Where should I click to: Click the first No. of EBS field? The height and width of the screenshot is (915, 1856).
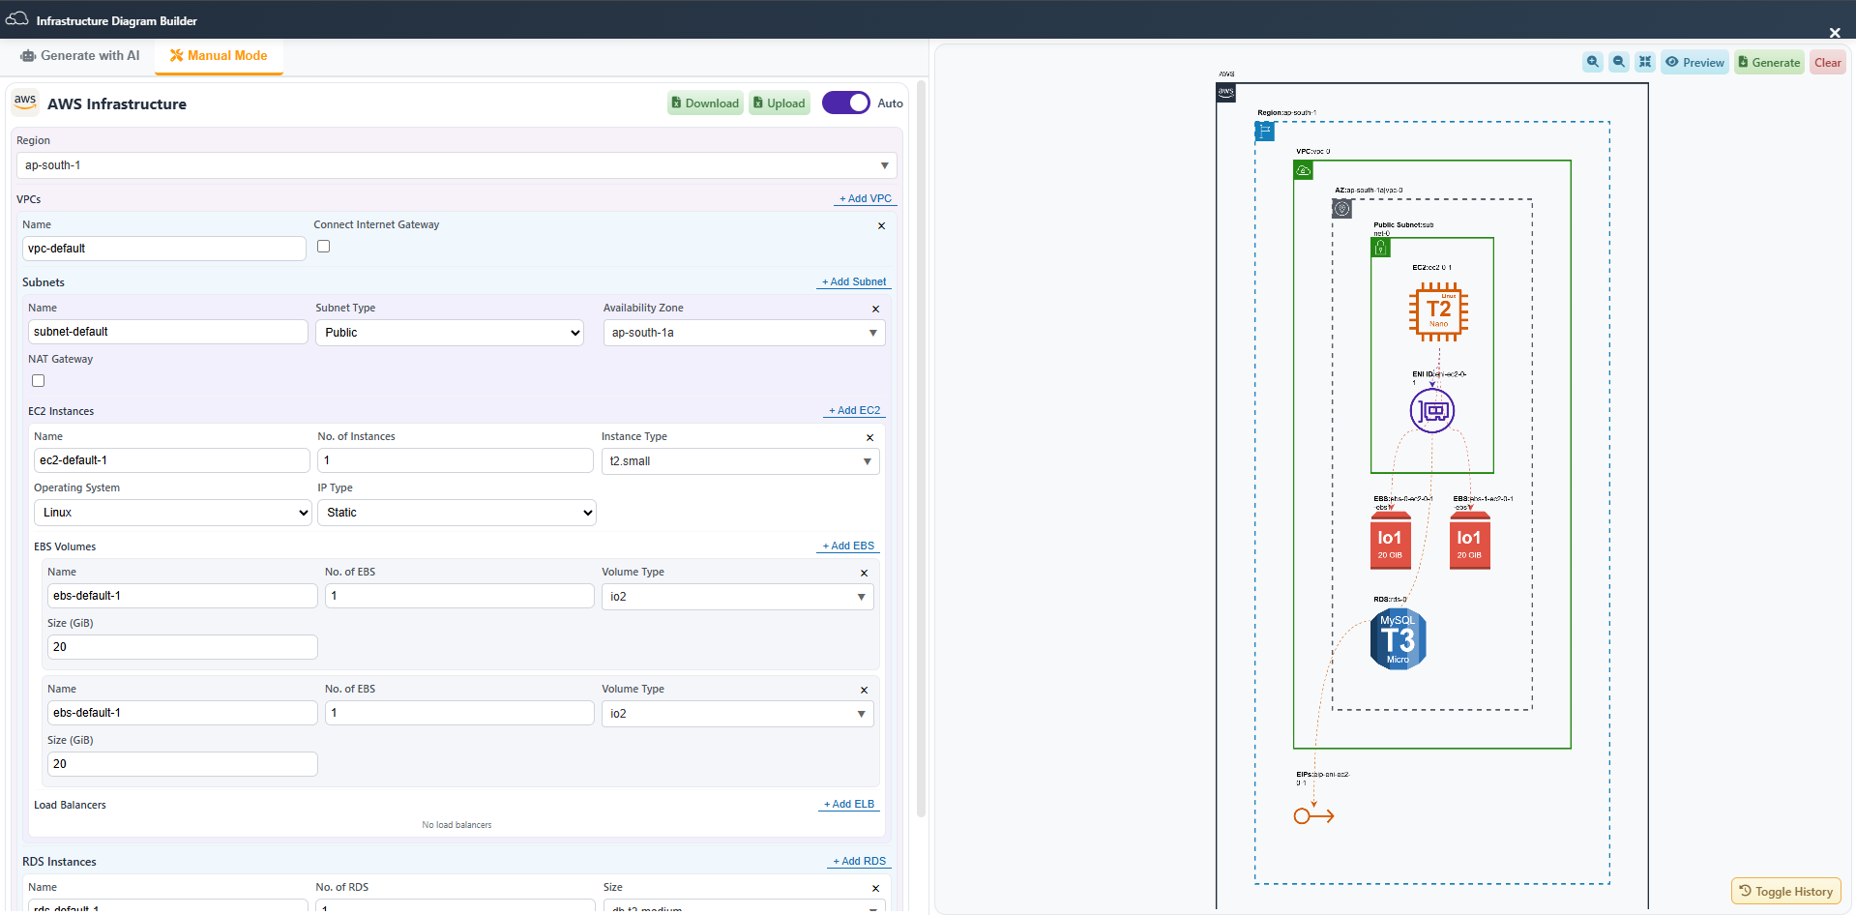click(459, 596)
